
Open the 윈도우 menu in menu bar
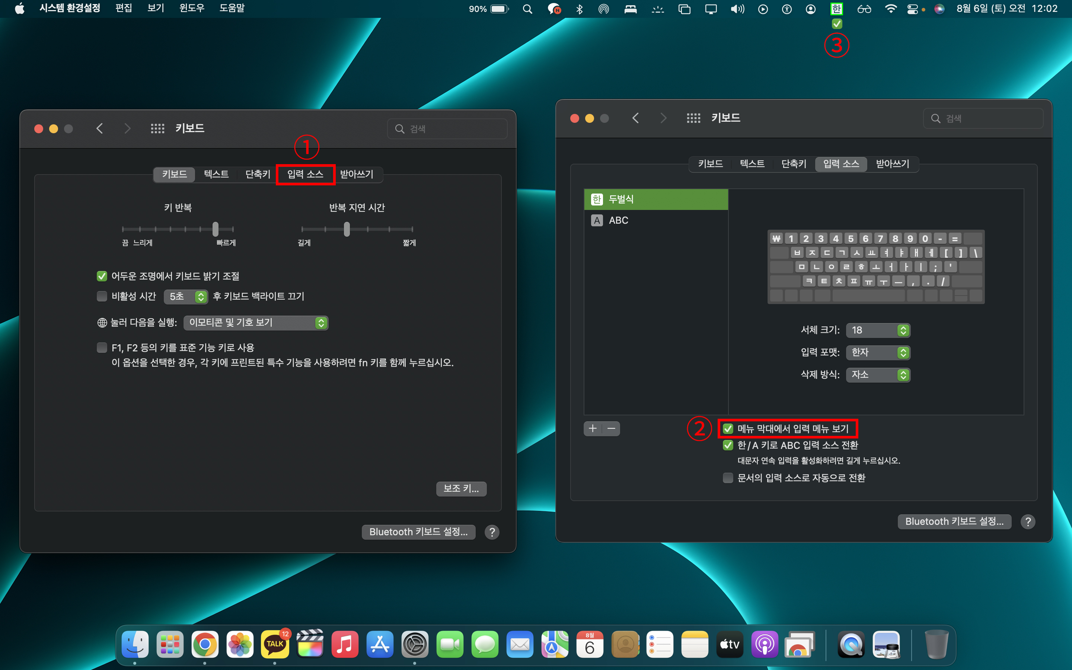tap(191, 9)
